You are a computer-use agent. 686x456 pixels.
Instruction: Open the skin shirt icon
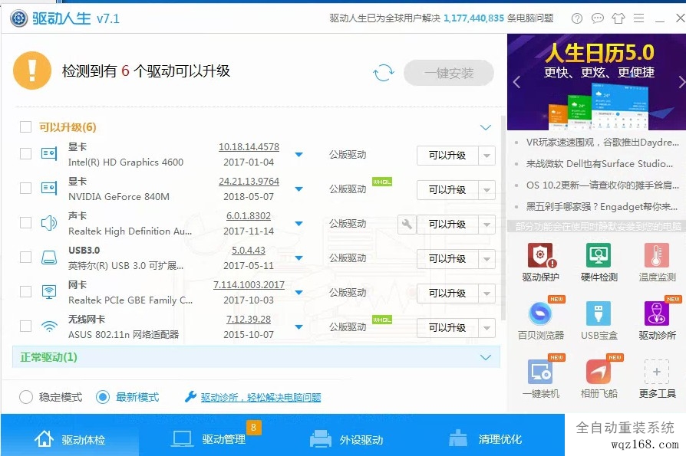(x=618, y=18)
